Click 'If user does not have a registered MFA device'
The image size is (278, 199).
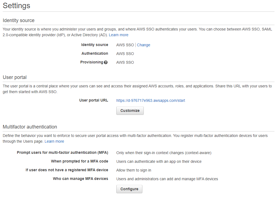[x=67, y=170]
